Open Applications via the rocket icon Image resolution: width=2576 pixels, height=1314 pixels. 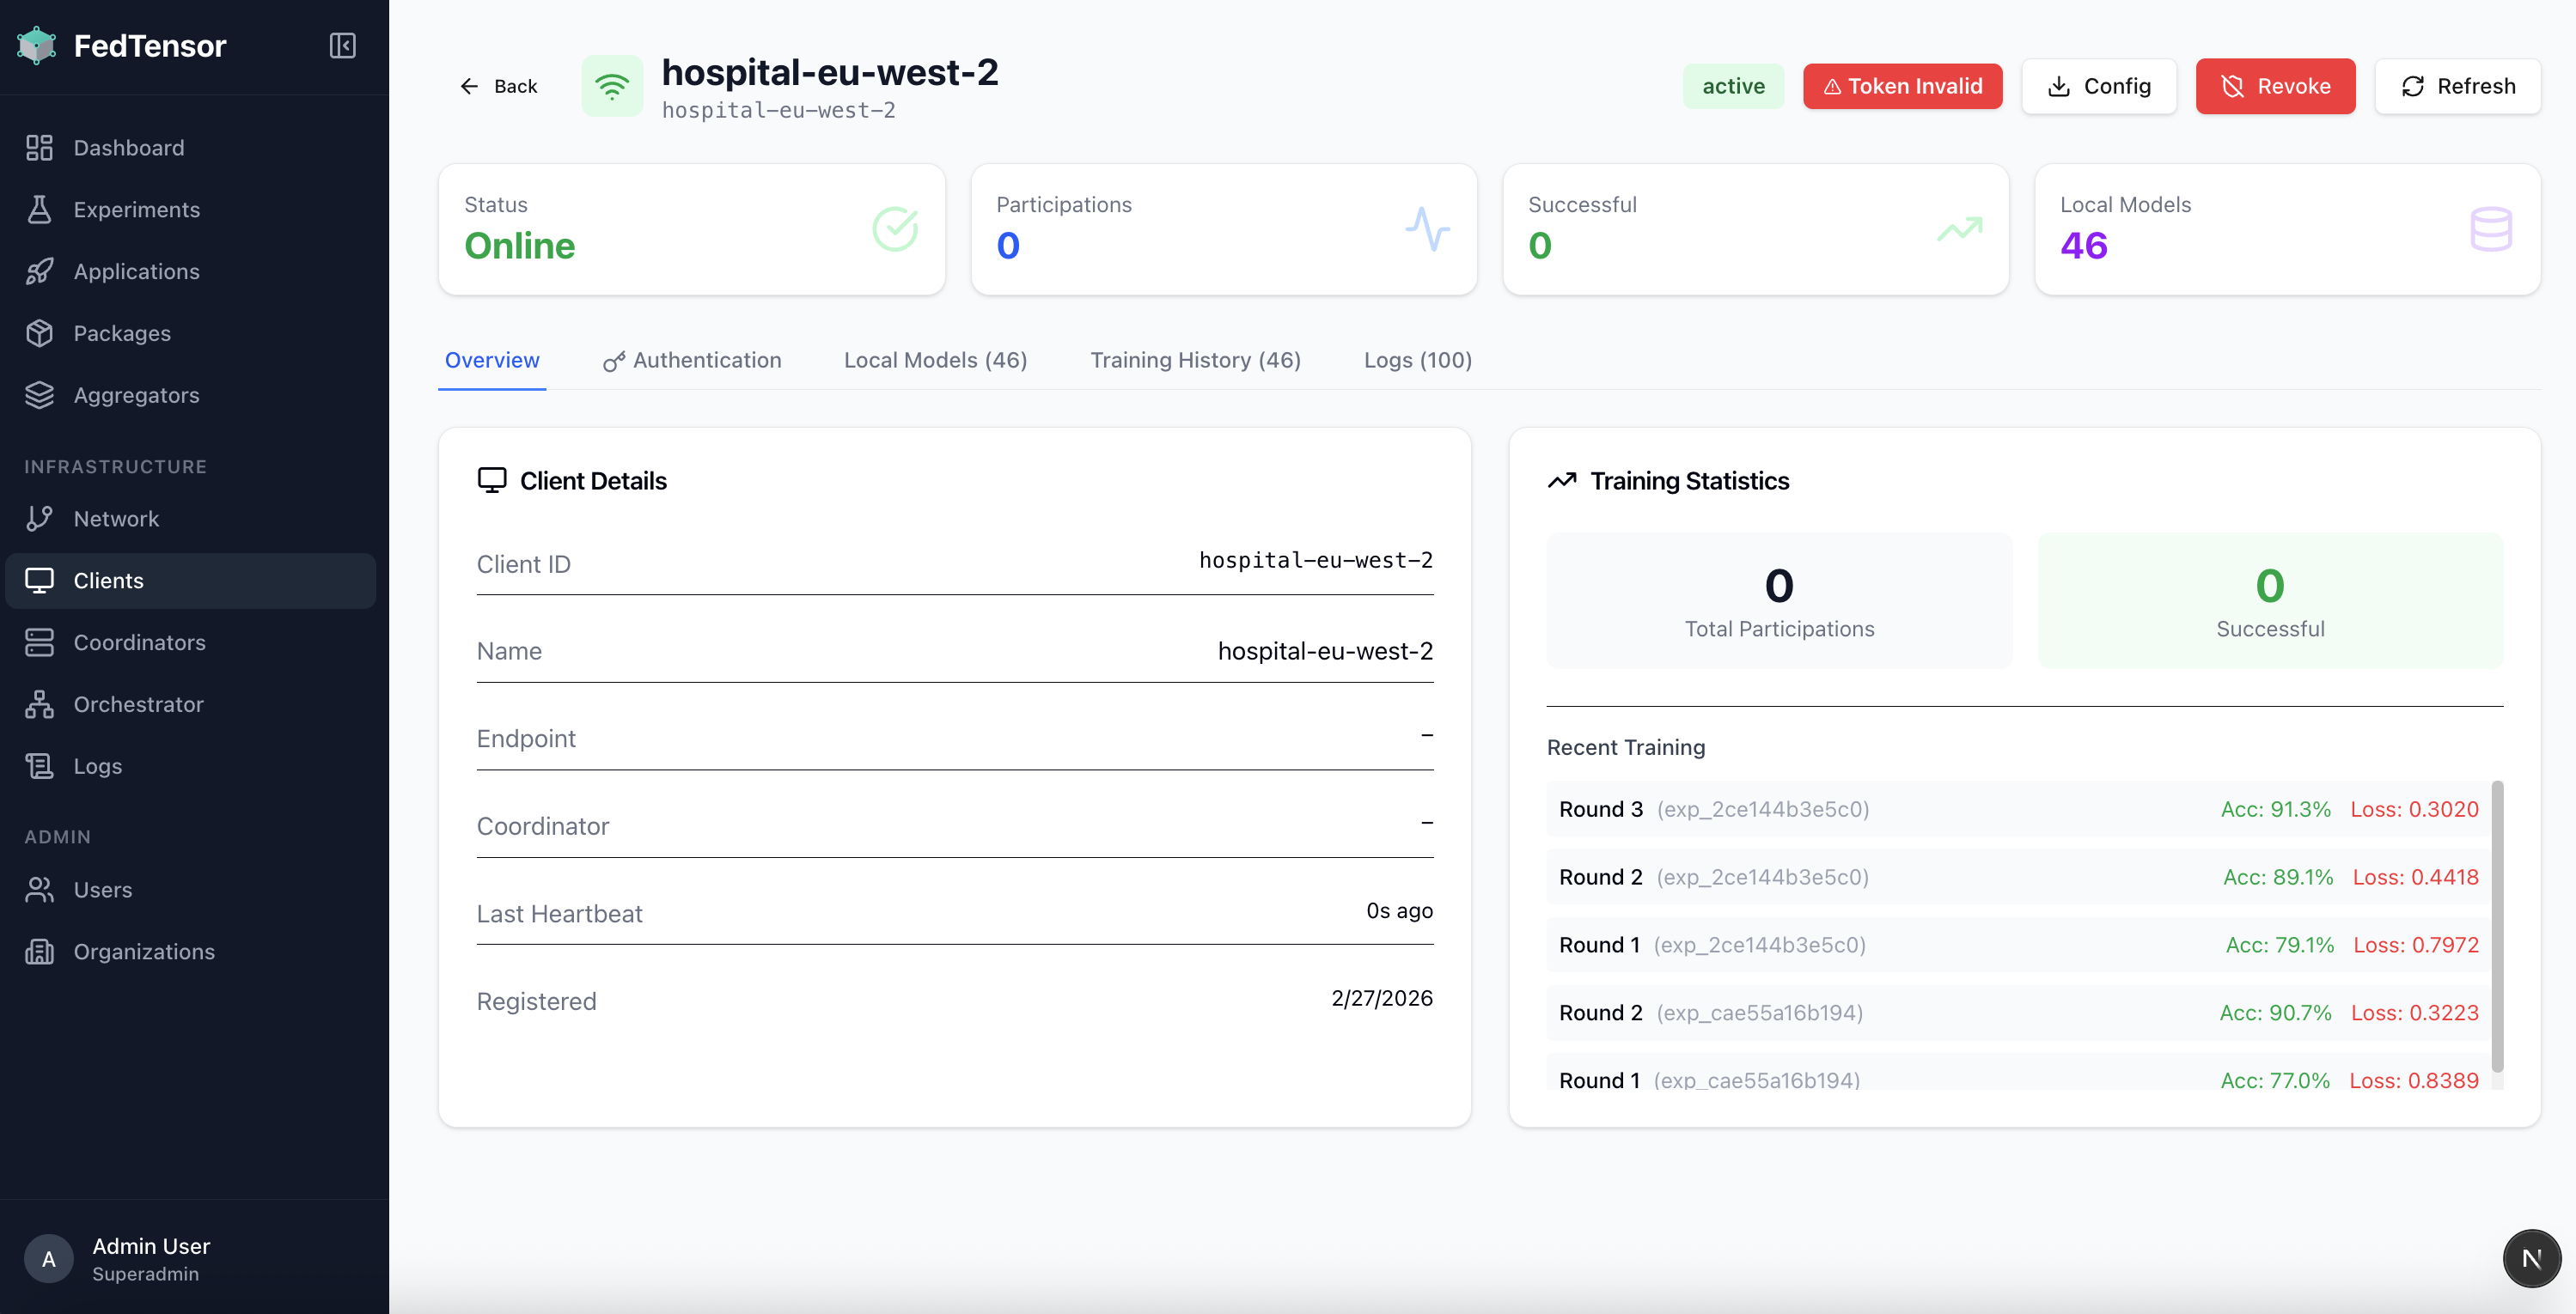(39, 271)
